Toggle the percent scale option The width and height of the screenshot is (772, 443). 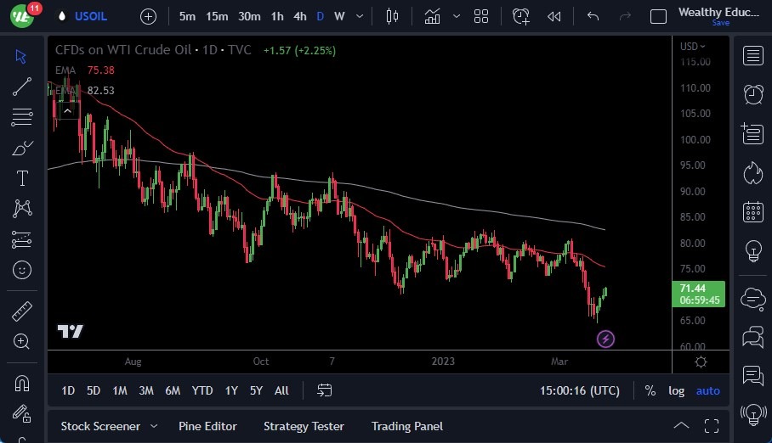click(x=650, y=390)
